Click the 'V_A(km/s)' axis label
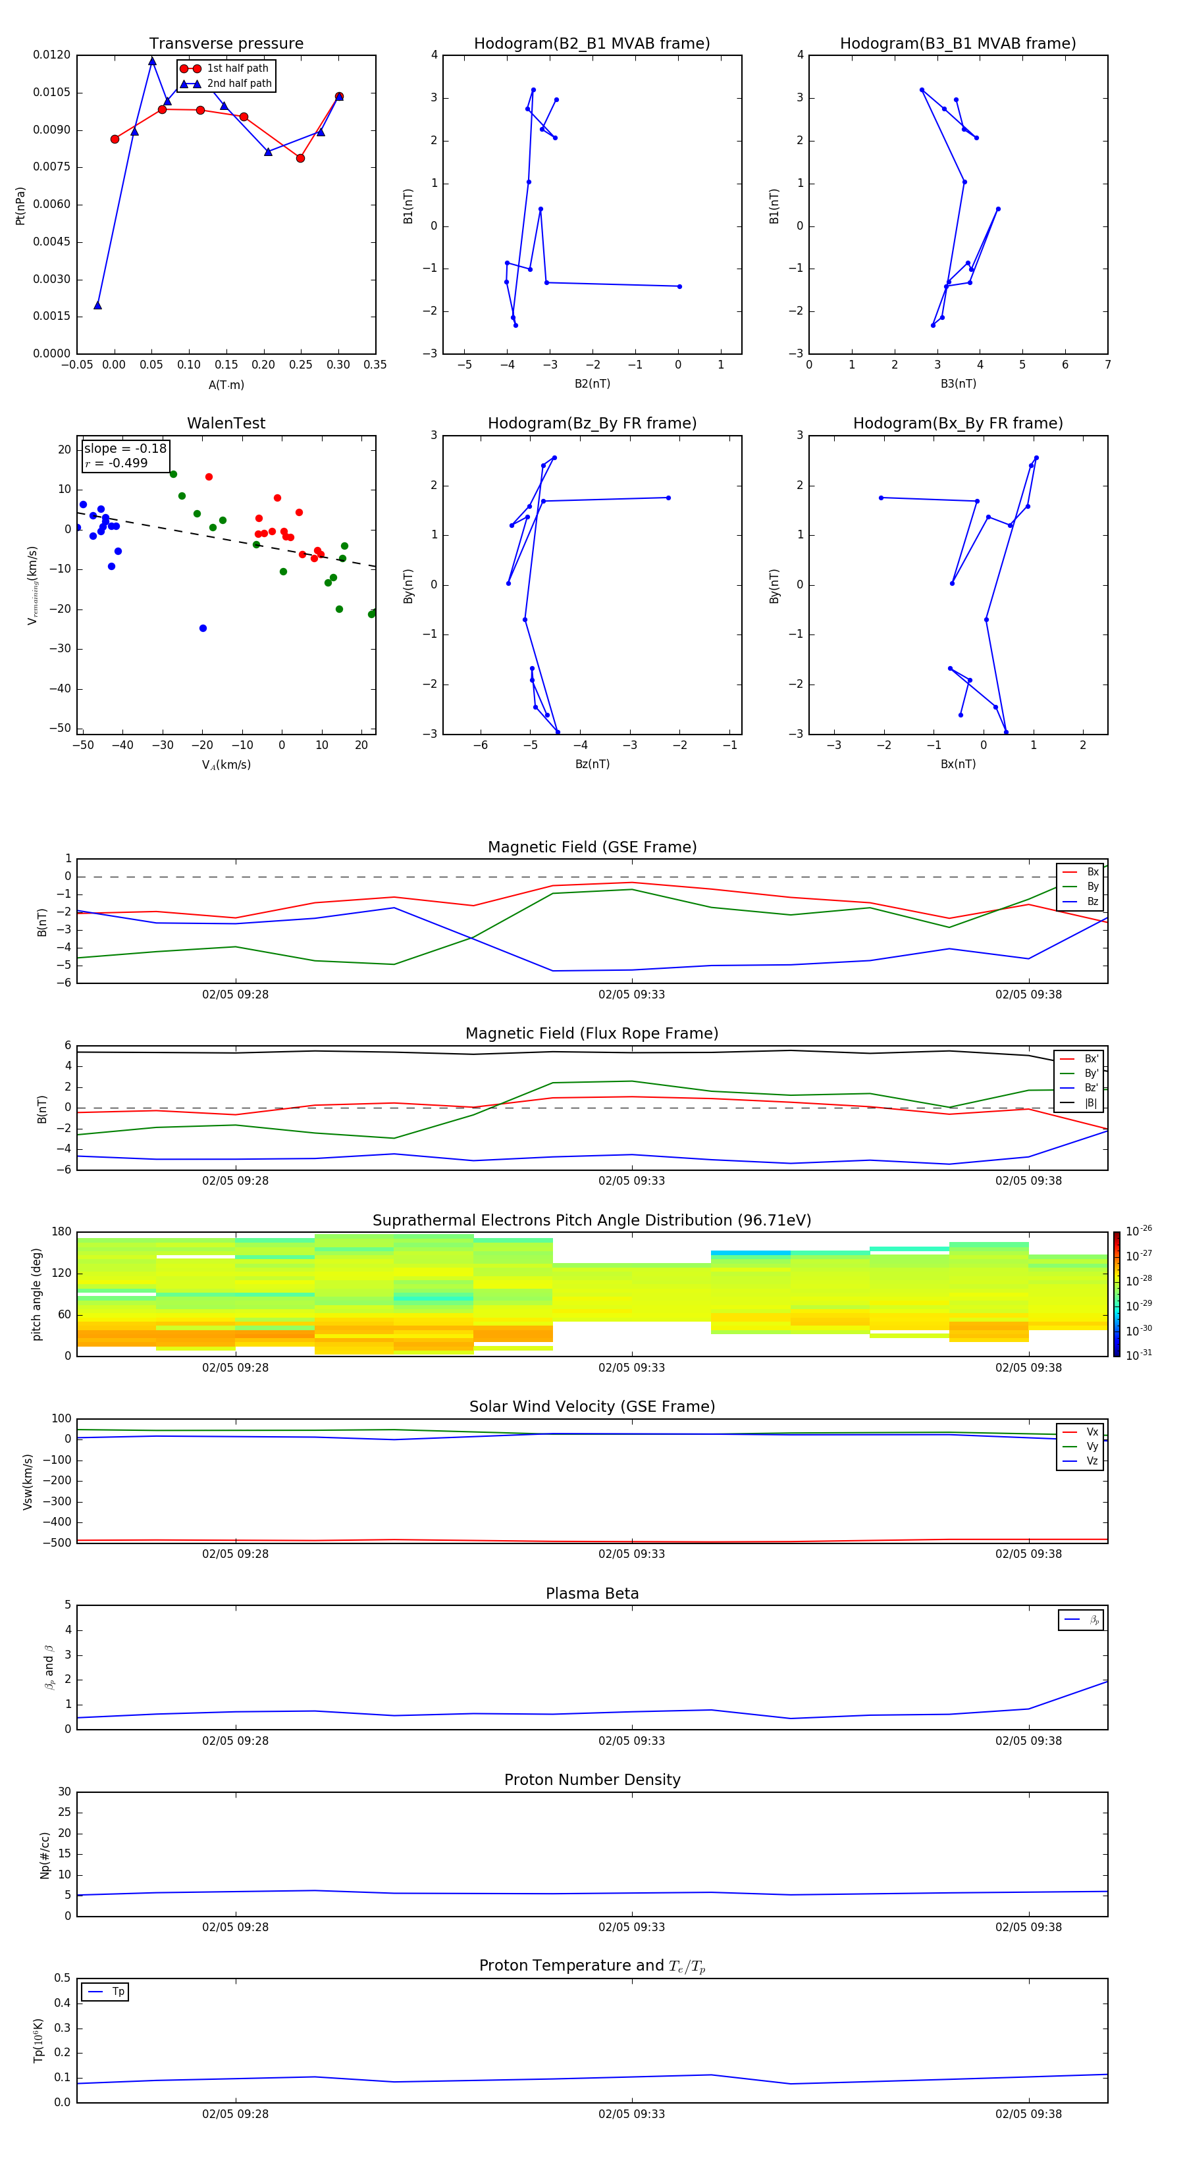The image size is (1185, 2172). 226,765
